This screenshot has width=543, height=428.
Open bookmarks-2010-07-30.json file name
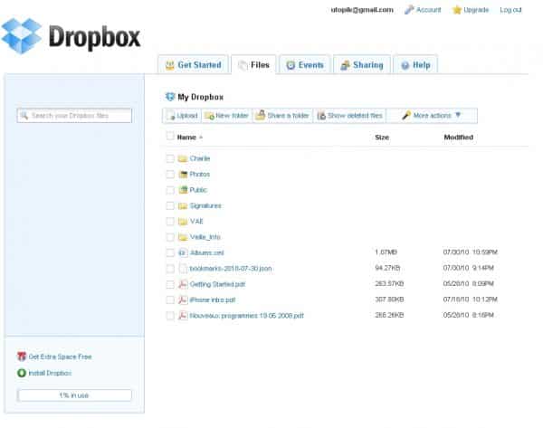(231, 269)
